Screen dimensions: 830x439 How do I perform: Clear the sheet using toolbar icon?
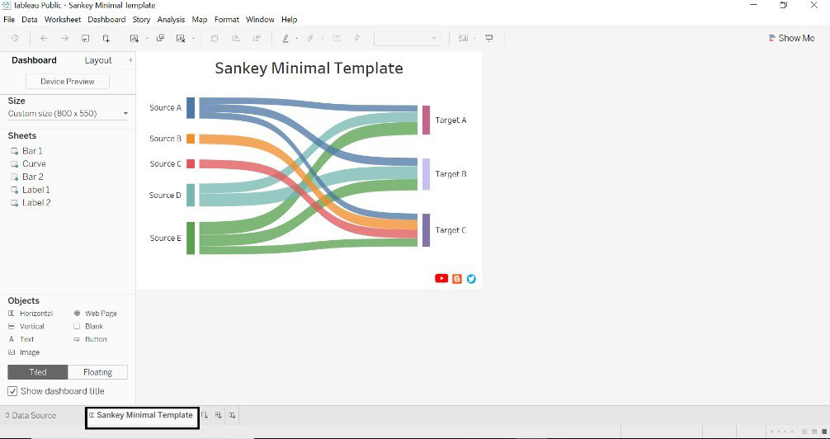click(x=181, y=38)
